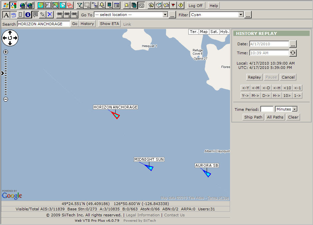
Task: Click the Ship Path button
Action: [253, 117]
